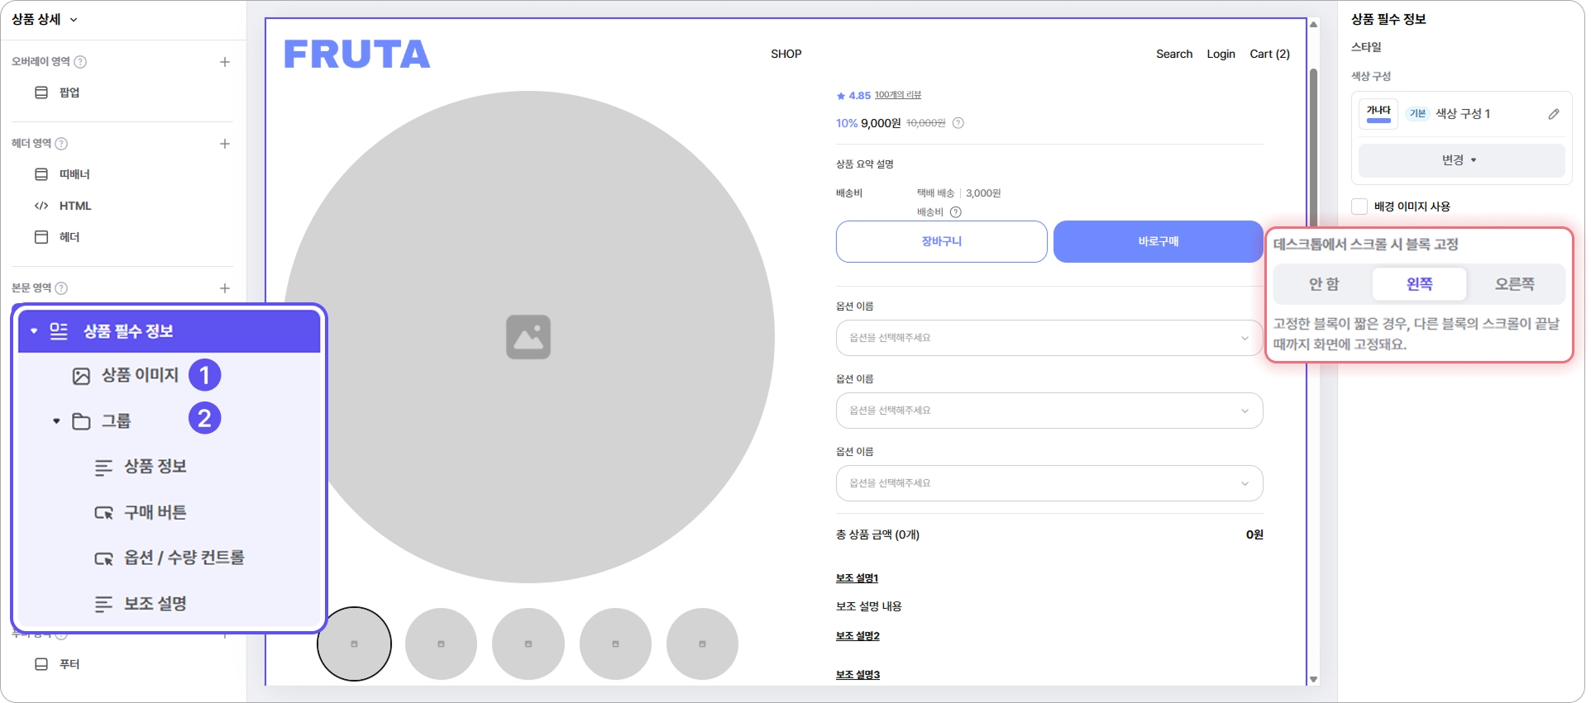The width and height of the screenshot is (1591, 703).
Task: Choose 오른쪽 block fixing option
Action: tap(1515, 284)
